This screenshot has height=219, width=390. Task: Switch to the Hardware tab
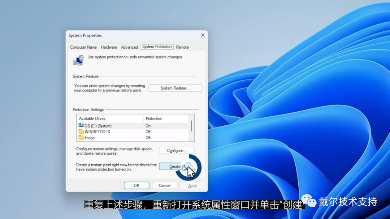point(109,47)
